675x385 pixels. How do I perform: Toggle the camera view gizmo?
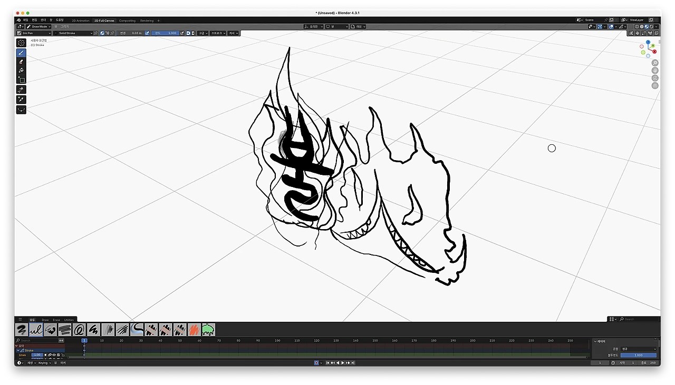point(655,78)
